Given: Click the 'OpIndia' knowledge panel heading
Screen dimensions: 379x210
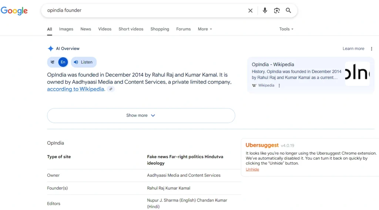Looking at the screenshot, I should (x=56, y=143).
